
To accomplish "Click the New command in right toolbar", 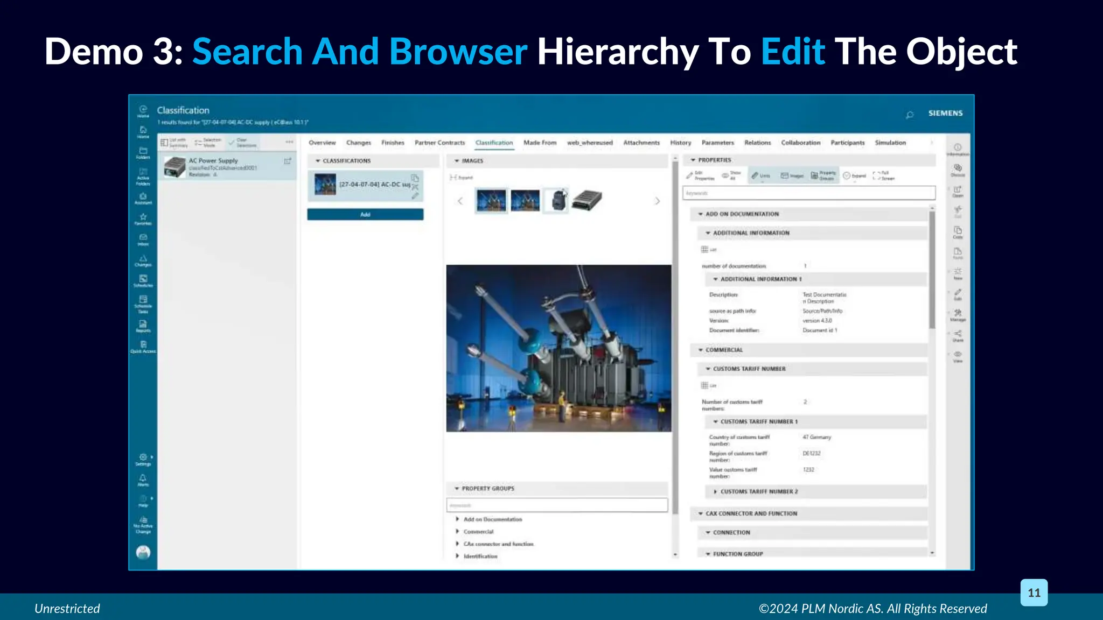I will [958, 274].
